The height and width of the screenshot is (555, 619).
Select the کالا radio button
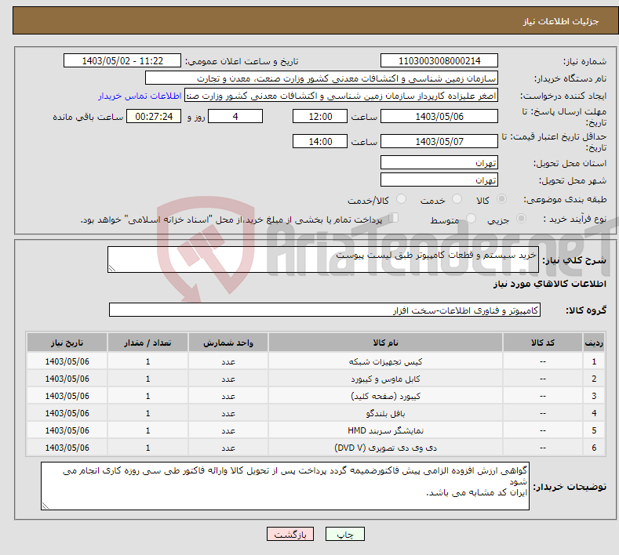(501, 199)
